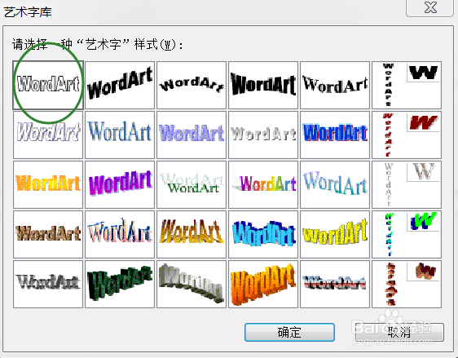The width and height of the screenshot is (458, 358).
Task: Pick the cyan 3D wavy WordArt style
Action: click(x=263, y=234)
